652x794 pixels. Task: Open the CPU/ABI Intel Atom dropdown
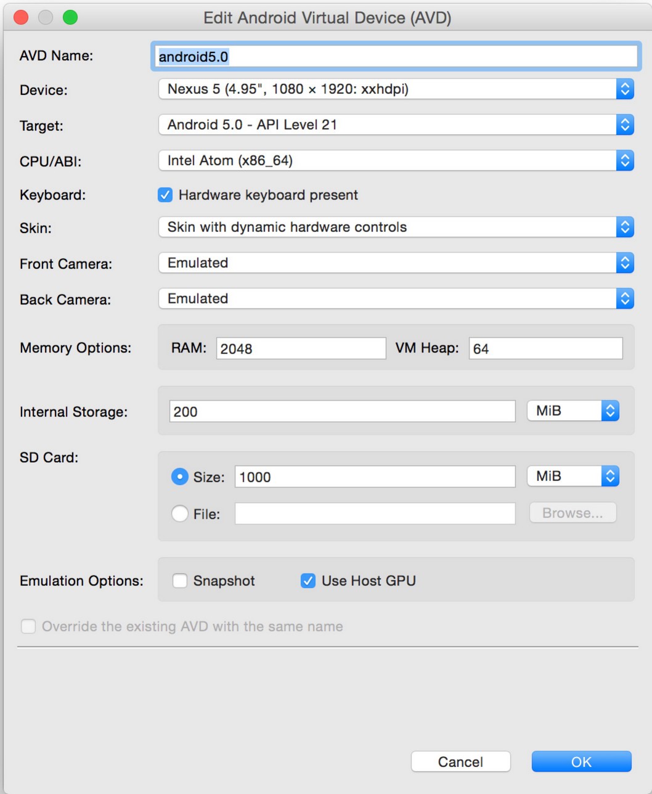396,161
